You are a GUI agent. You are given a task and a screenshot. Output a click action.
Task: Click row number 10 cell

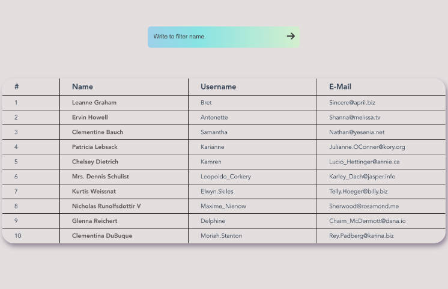click(18, 236)
